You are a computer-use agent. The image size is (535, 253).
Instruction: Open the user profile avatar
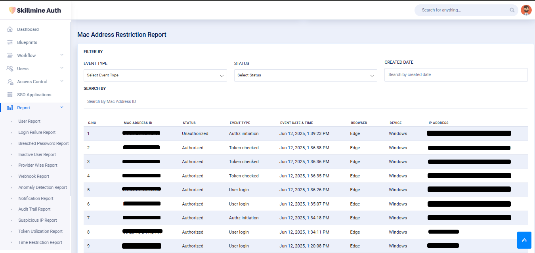point(526,10)
